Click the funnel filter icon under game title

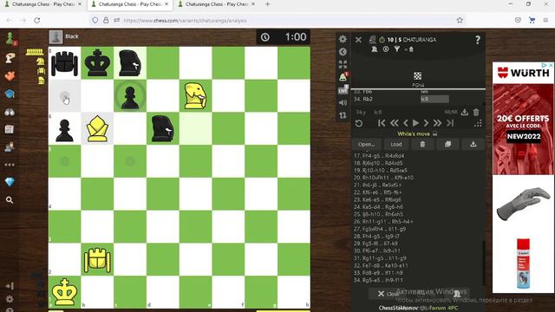click(397, 49)
